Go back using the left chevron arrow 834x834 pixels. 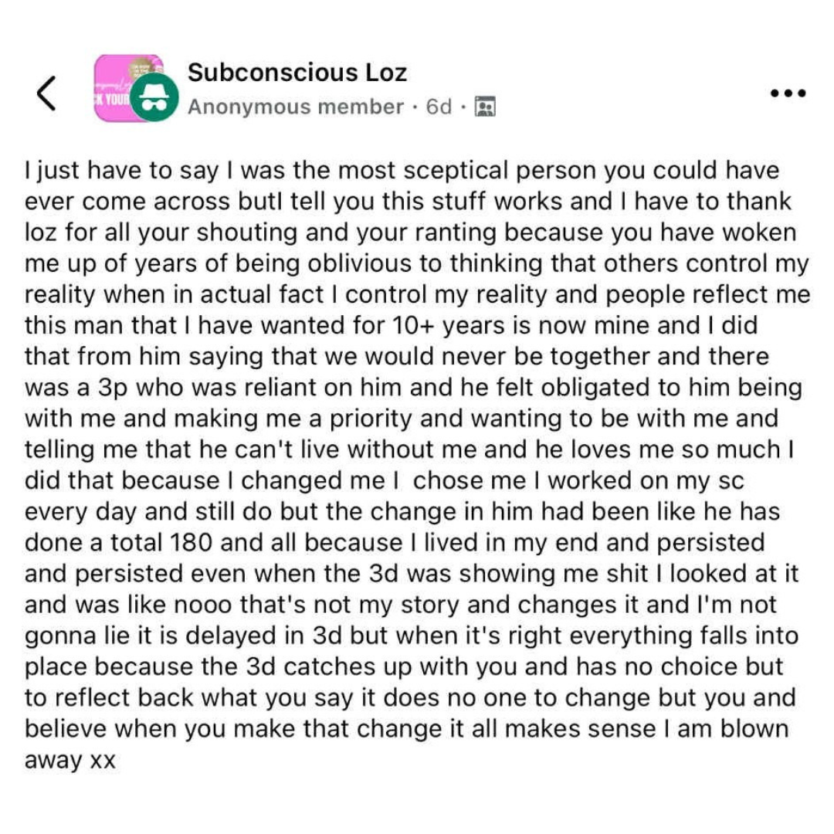[46, 93]
